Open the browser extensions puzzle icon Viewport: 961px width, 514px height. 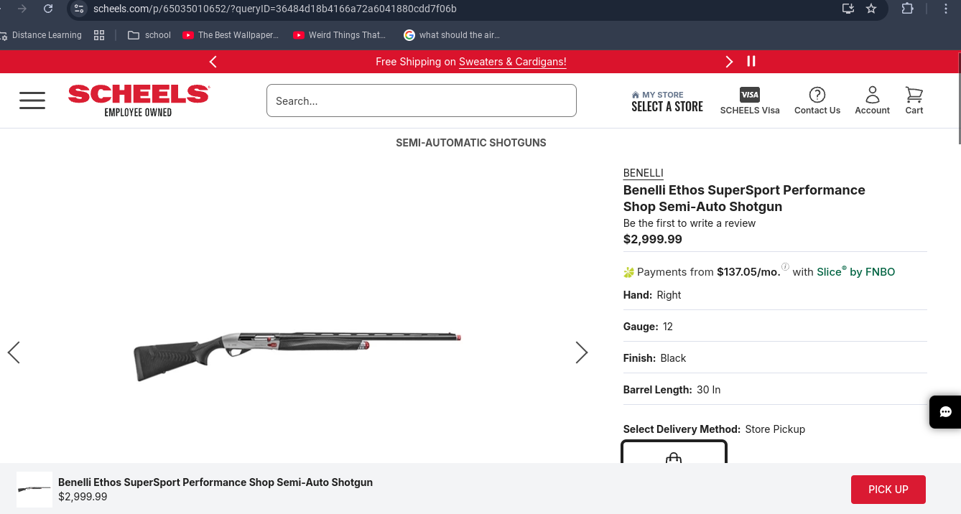[907, 9]
